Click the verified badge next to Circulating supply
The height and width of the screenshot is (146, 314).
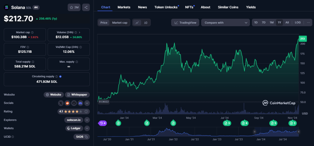click(x=60, y=76)
